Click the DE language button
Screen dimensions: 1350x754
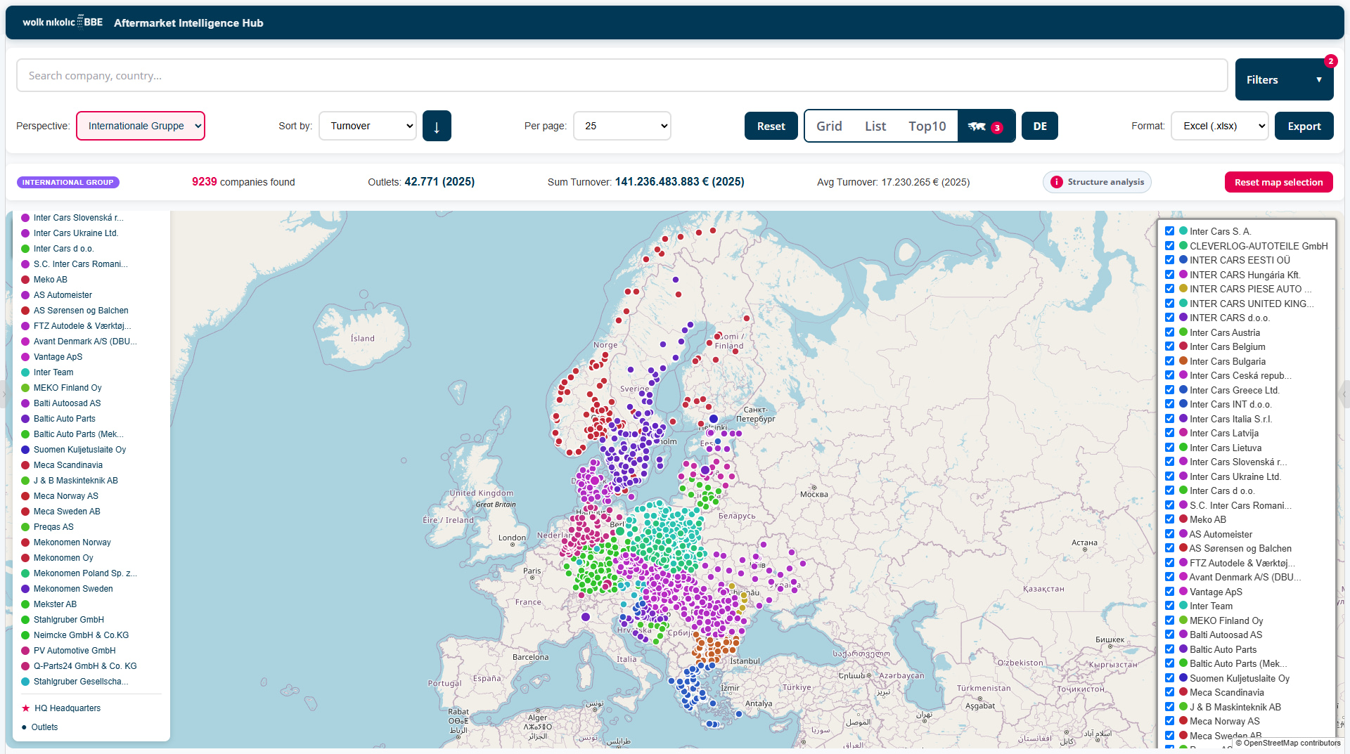1039,126
